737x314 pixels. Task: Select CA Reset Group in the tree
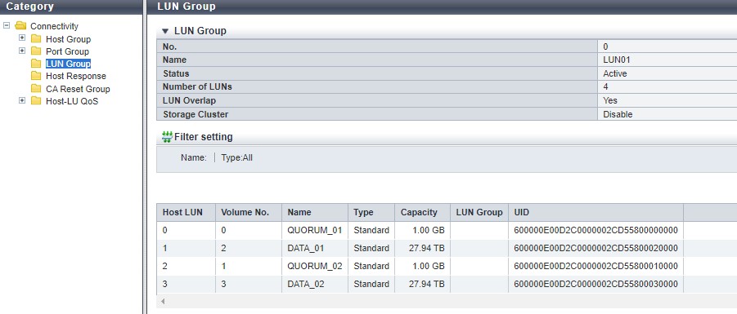(78, 89)
